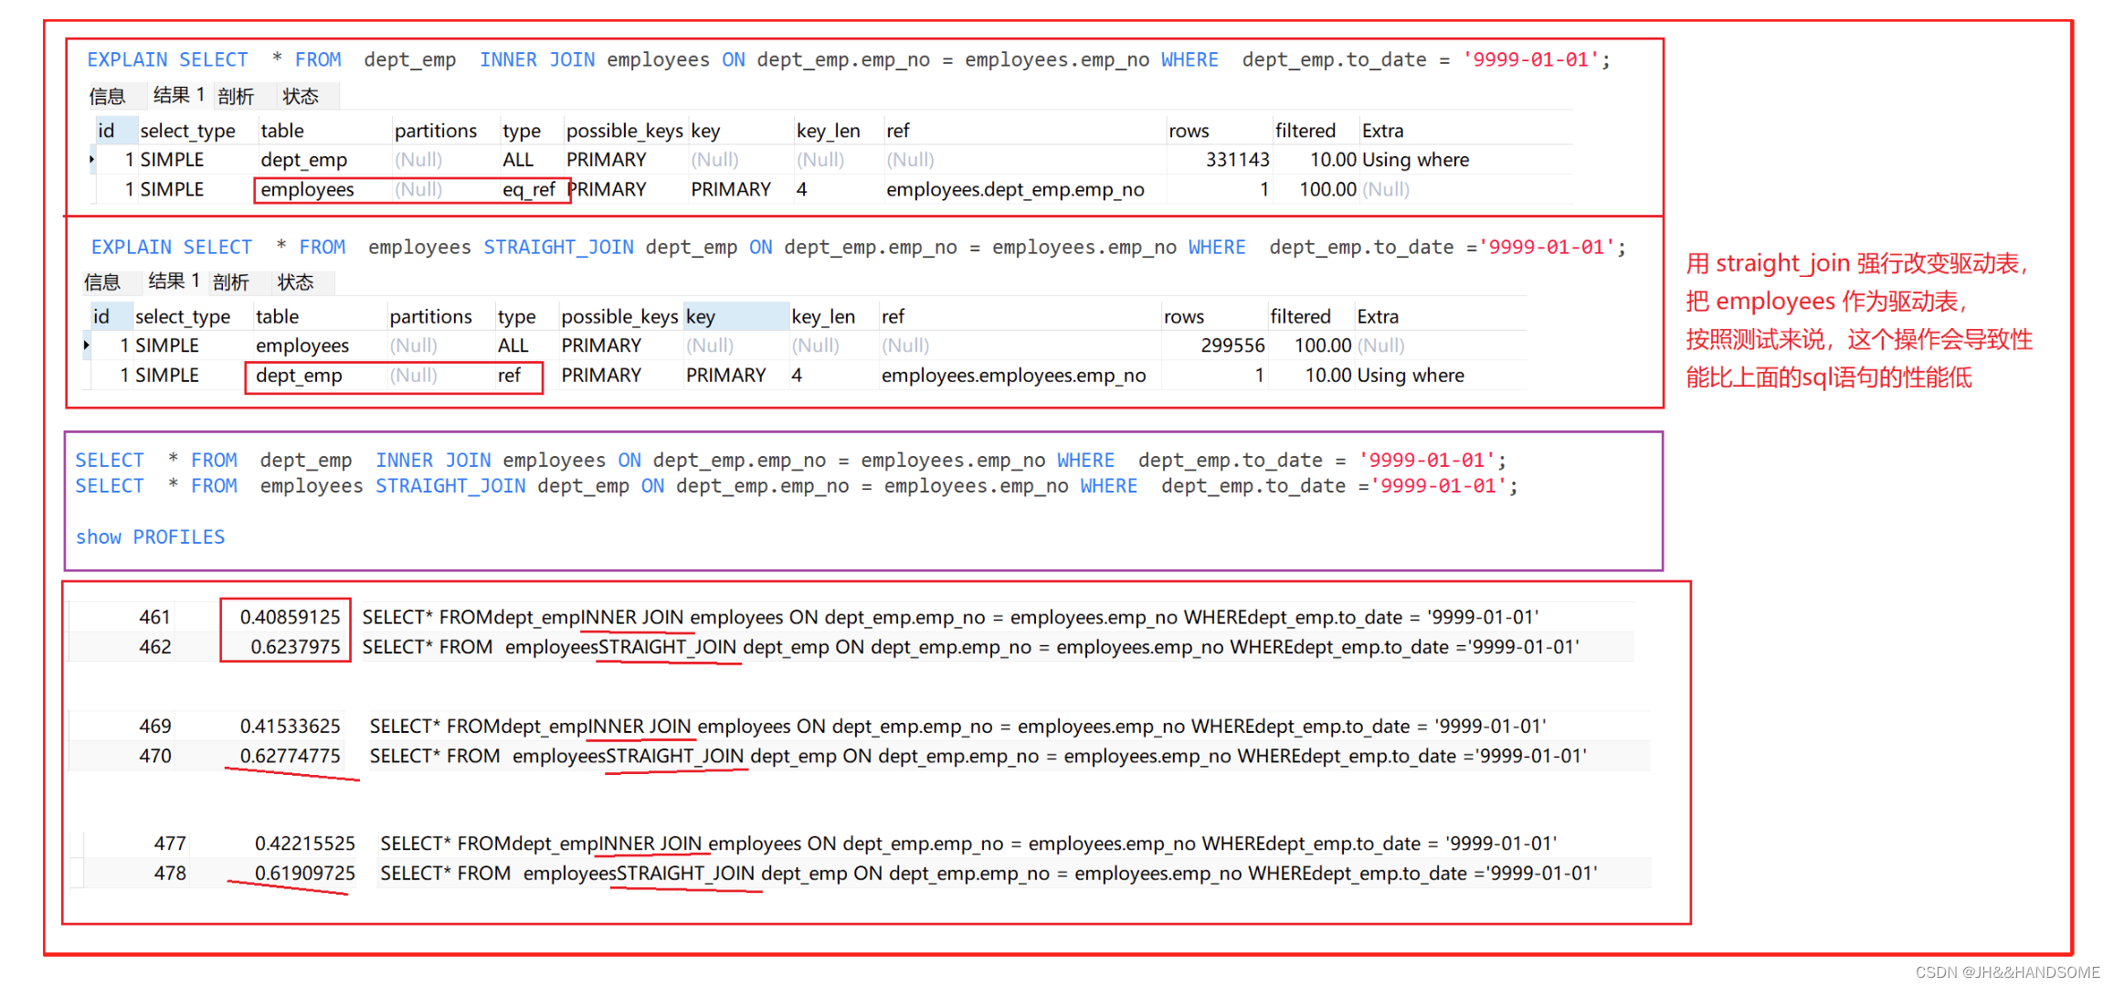Open the 信息 tab under the STRAIGHT_JOIN explain query

point(102,282)
